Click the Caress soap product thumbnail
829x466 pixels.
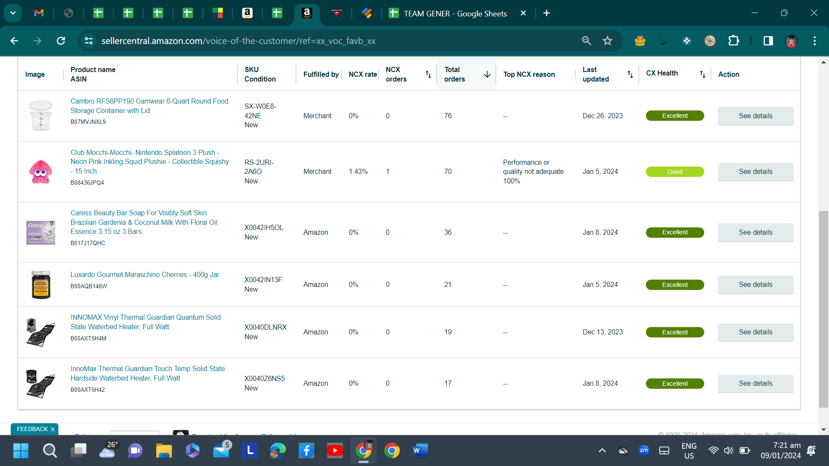coord(41,233)
